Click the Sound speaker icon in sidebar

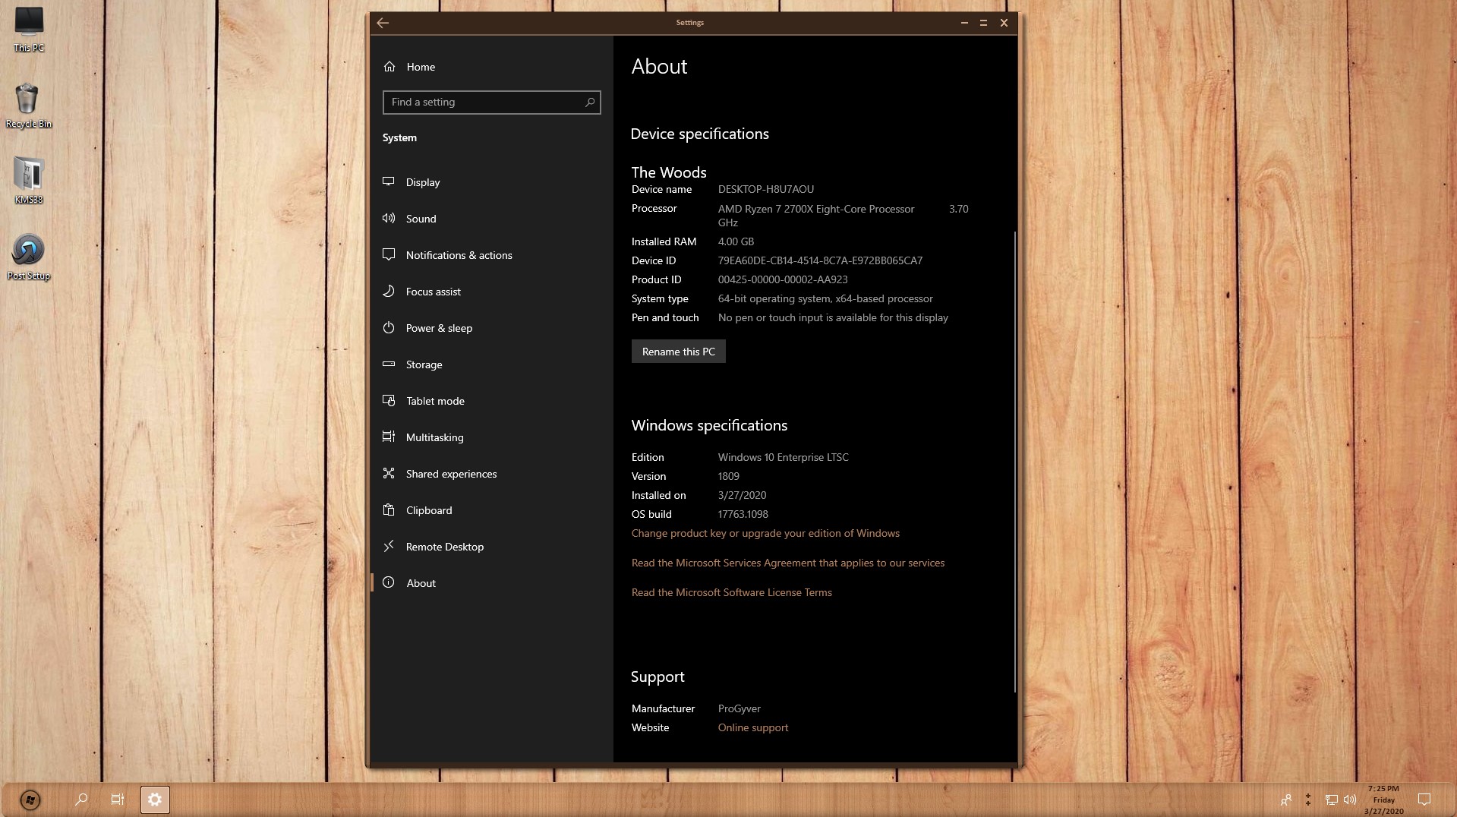(x=389, y=218)
